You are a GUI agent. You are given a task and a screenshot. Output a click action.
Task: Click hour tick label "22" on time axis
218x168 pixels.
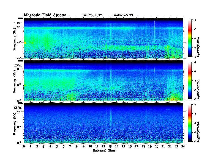click(170, 146)
